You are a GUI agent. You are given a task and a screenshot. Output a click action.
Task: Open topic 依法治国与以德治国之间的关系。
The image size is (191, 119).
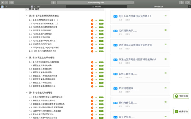(136, 45)
